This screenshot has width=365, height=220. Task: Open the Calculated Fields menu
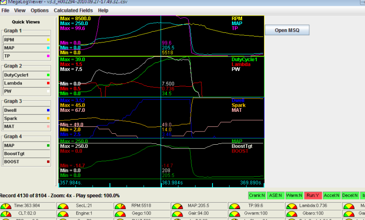(x=73, y=10)
